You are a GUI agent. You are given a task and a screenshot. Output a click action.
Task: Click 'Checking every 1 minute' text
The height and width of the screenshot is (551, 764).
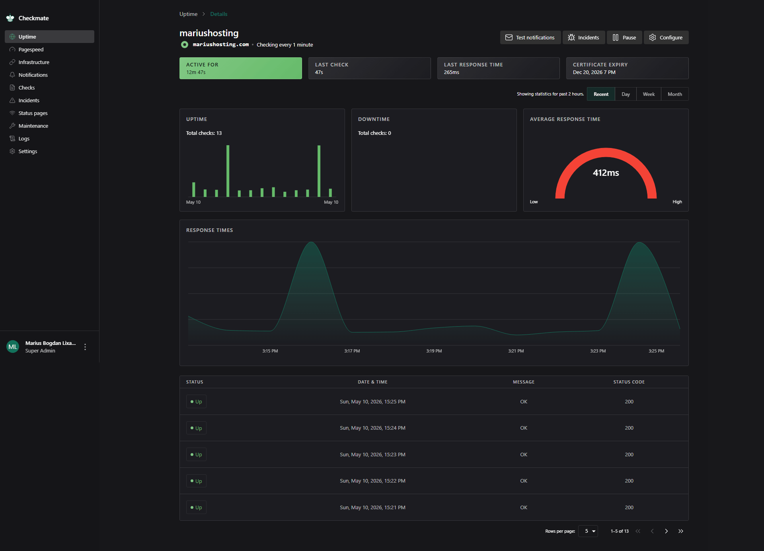pos(285,45)
